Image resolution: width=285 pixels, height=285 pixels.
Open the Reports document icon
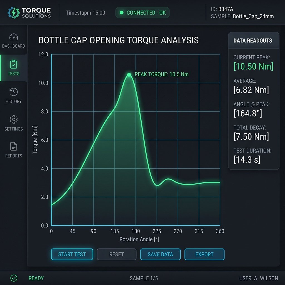point(13,146)
